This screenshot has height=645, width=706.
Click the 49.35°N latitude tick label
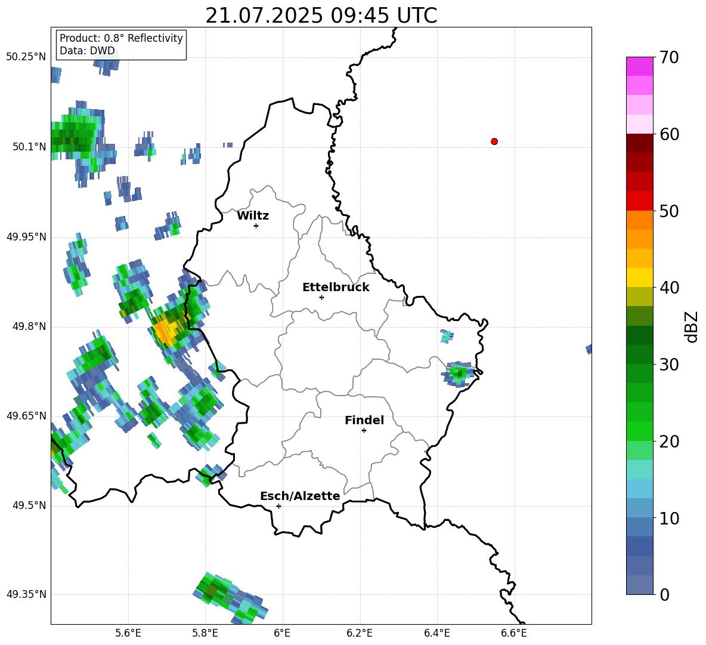26,594
